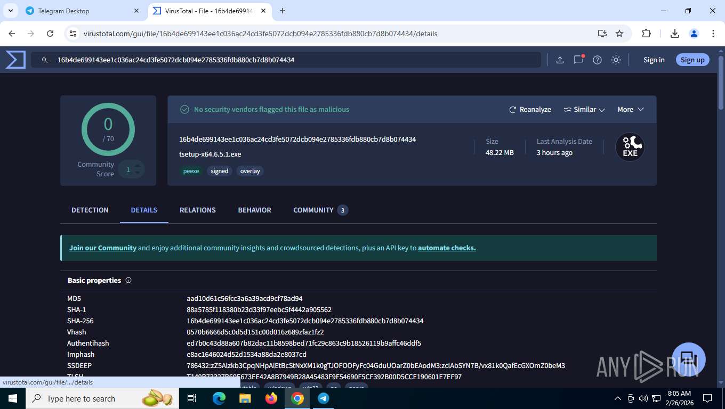Open the DETAILS tab
Viewport: 725px width, 409px height.
(144, 210)
